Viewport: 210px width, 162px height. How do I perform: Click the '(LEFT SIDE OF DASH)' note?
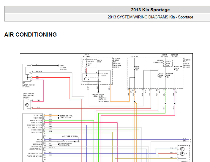pos(70,136)
